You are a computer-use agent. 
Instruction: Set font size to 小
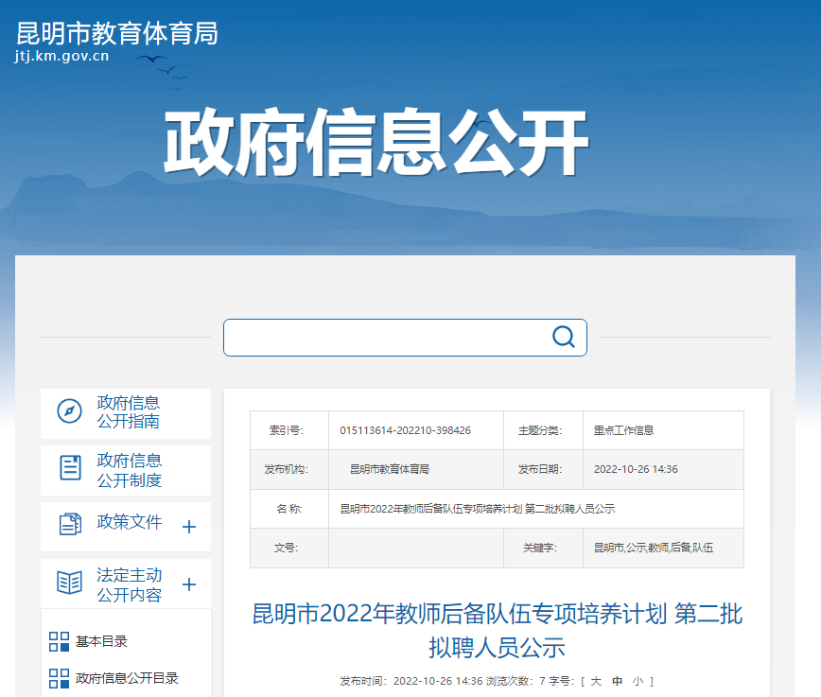click(638, 681)
